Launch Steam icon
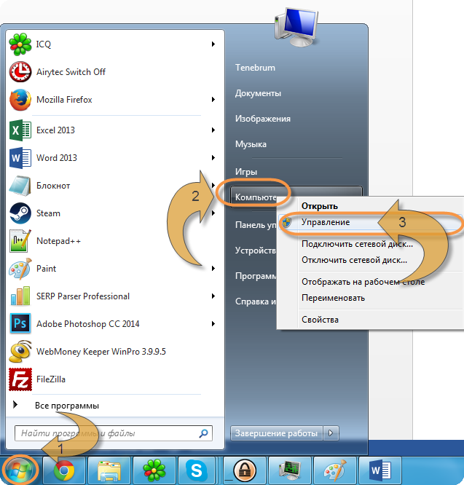464x485 pixels. [x=20, y=213]
